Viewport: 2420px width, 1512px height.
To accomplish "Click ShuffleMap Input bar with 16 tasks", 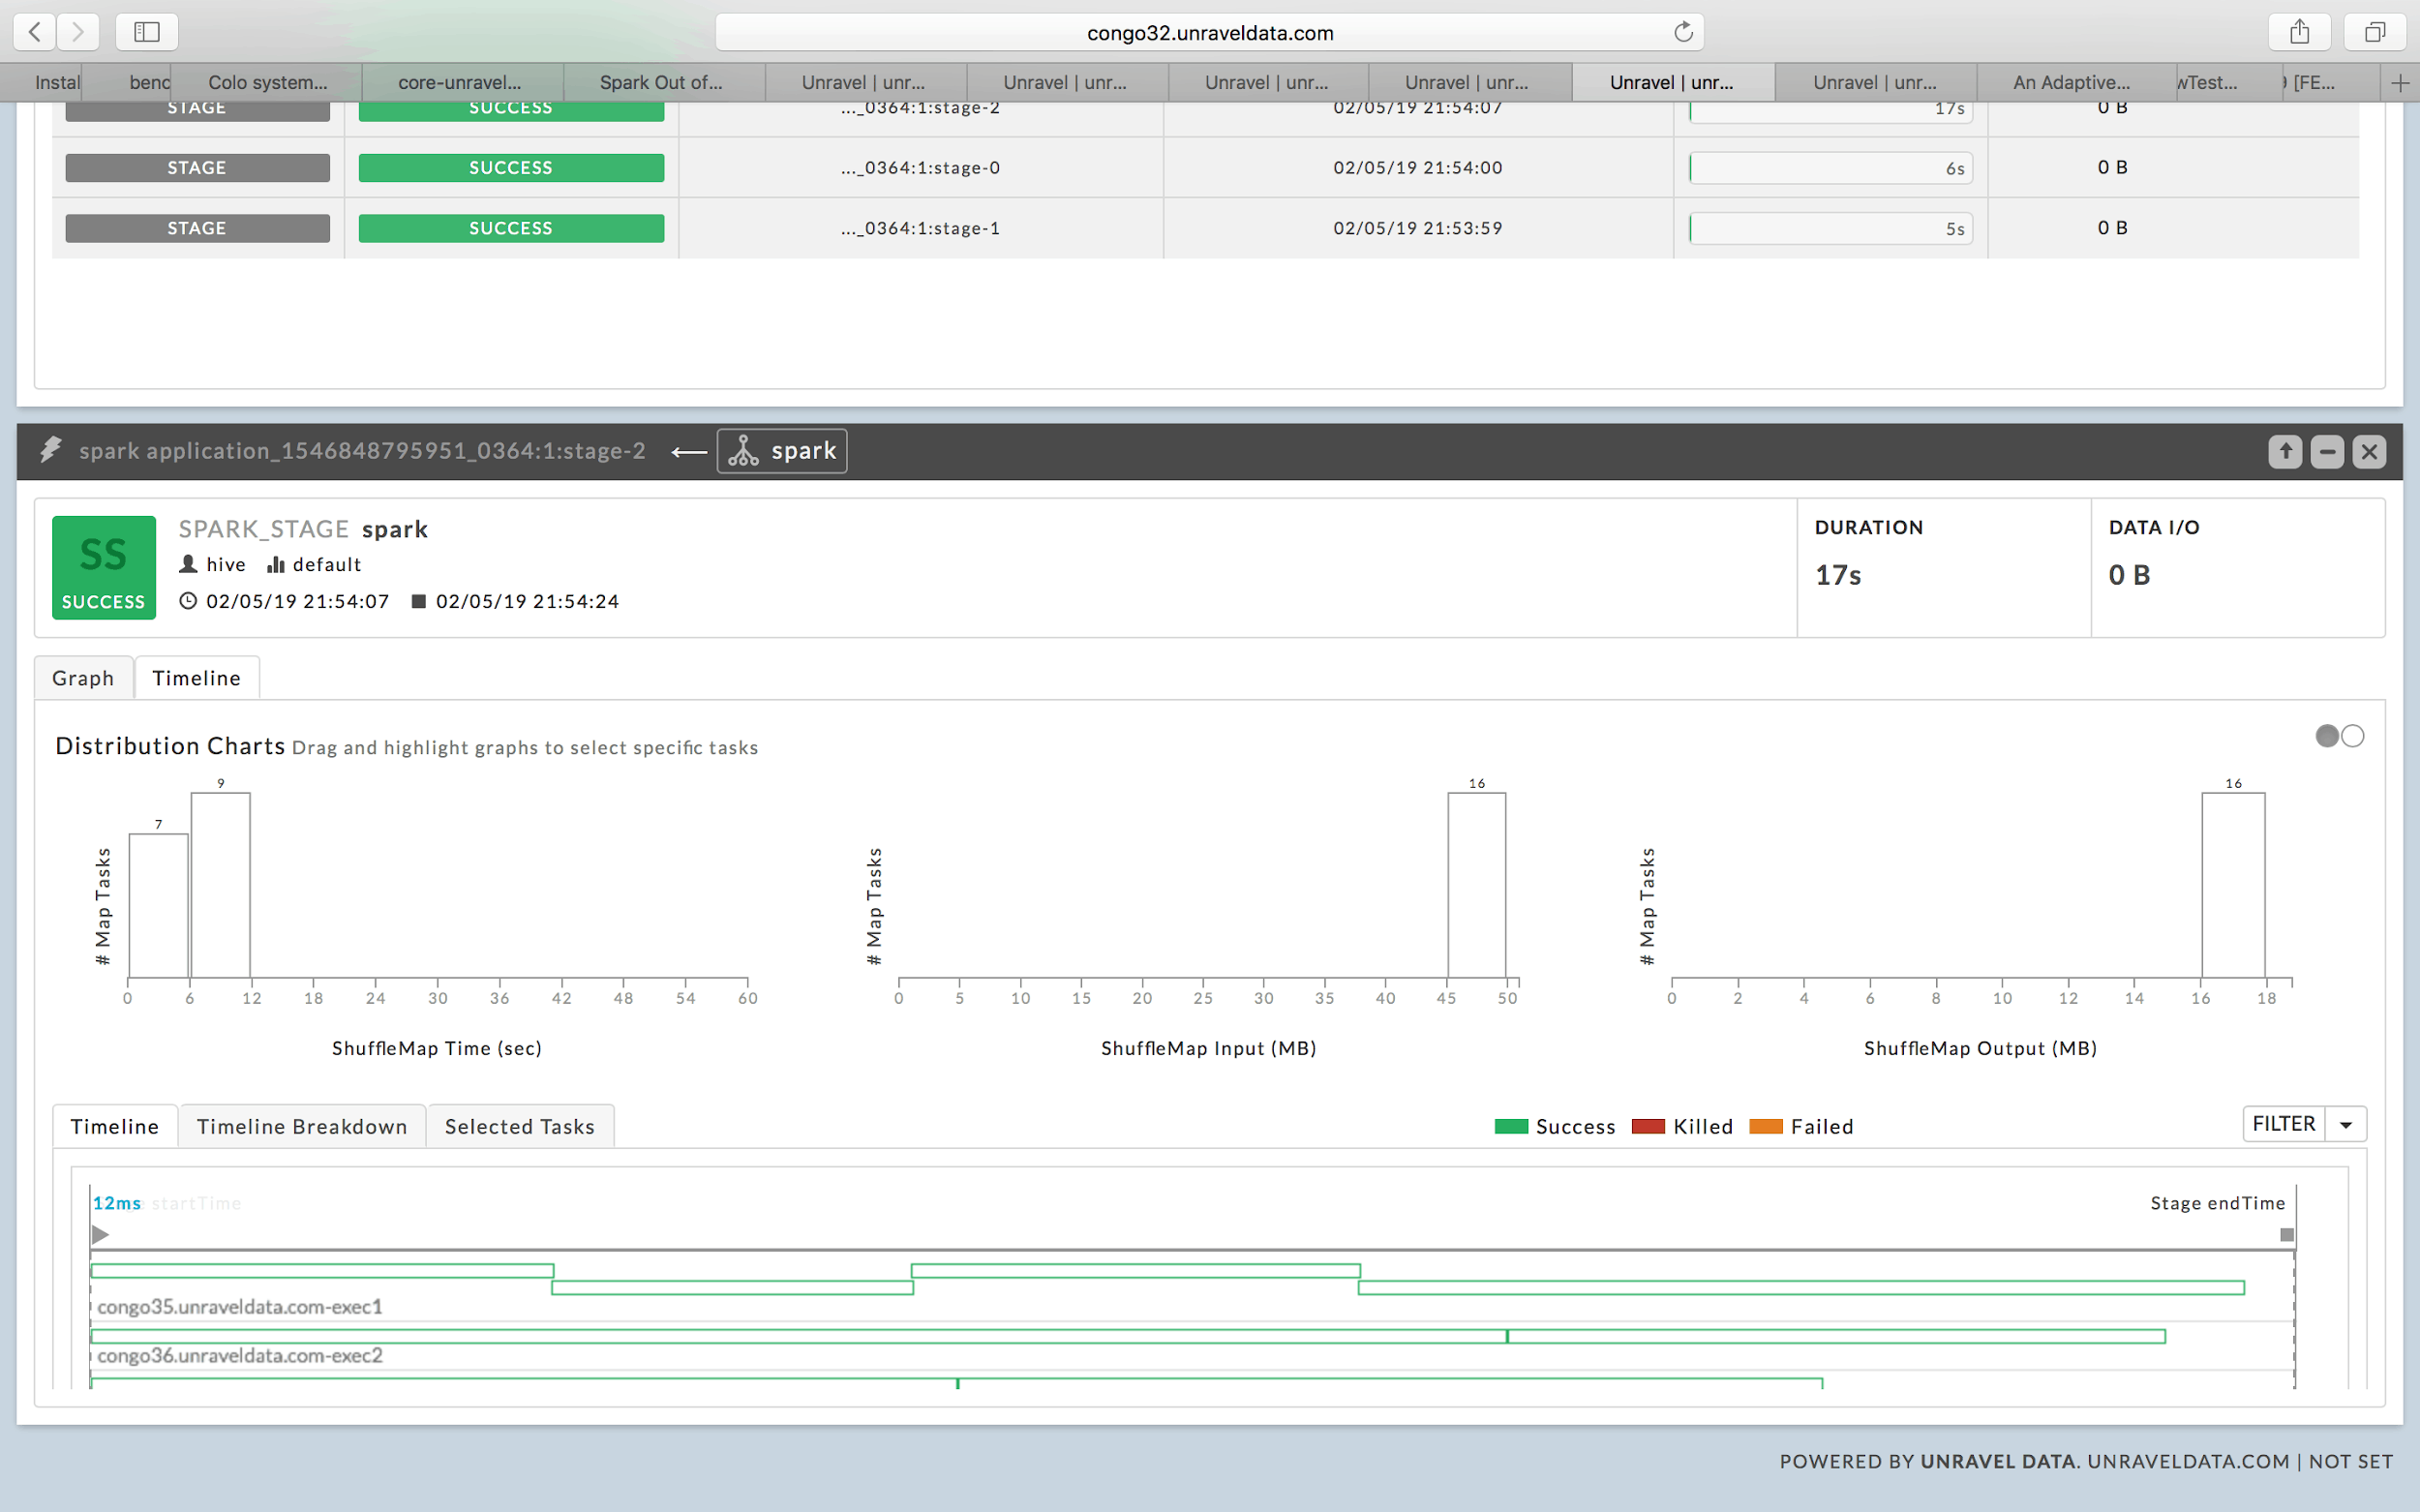I will [x=1477, y=885].
